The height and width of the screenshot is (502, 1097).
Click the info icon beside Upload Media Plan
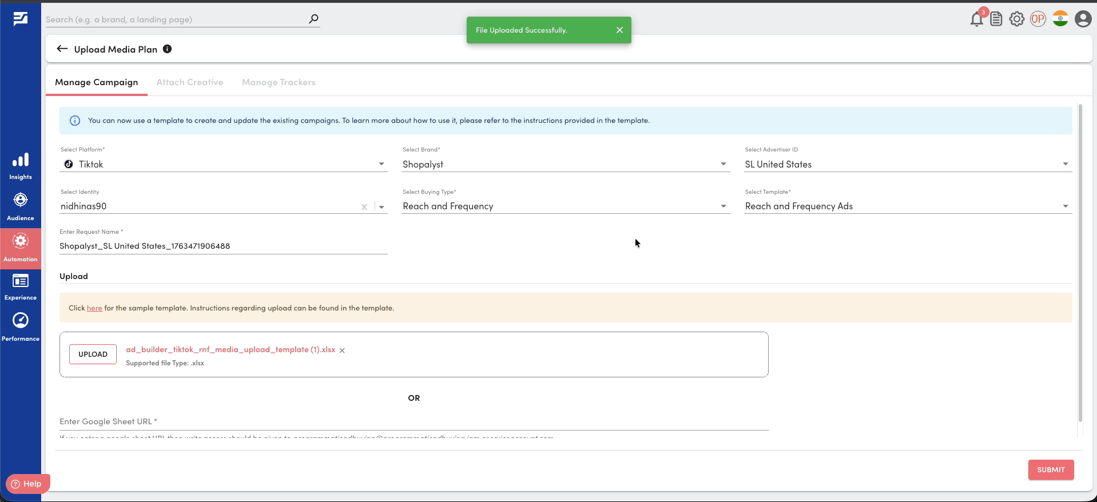(x=167, y=49)
